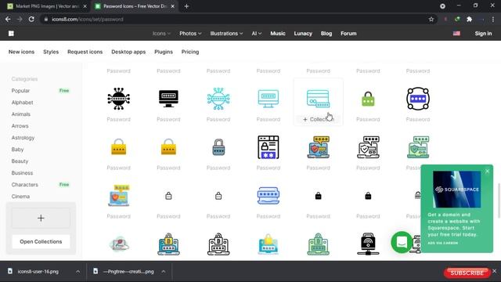Screen dimensions: 501x282
Task: Expand the Icons dropdown menu
Action: (x=161, y=33)
